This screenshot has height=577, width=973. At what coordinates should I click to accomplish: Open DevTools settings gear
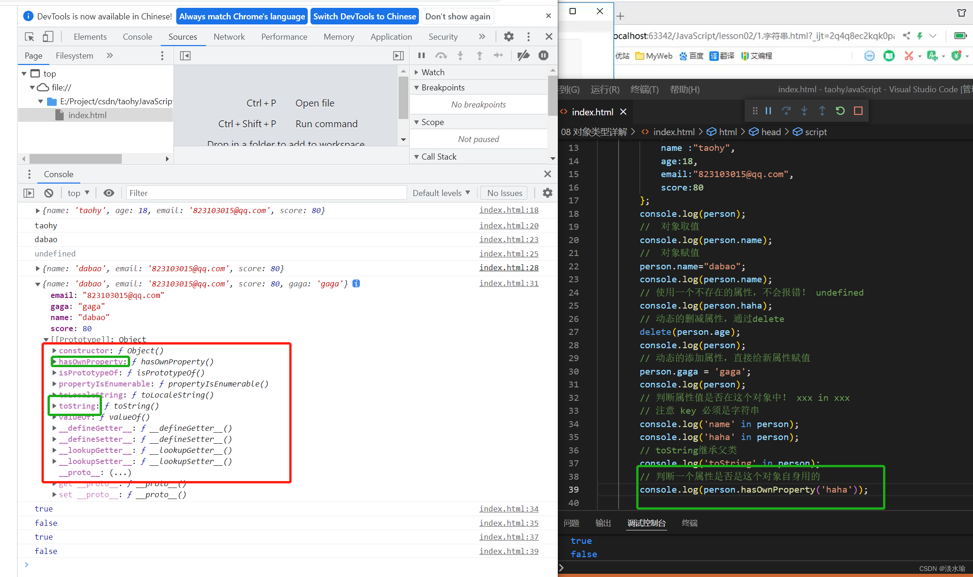tap(509, 36)
